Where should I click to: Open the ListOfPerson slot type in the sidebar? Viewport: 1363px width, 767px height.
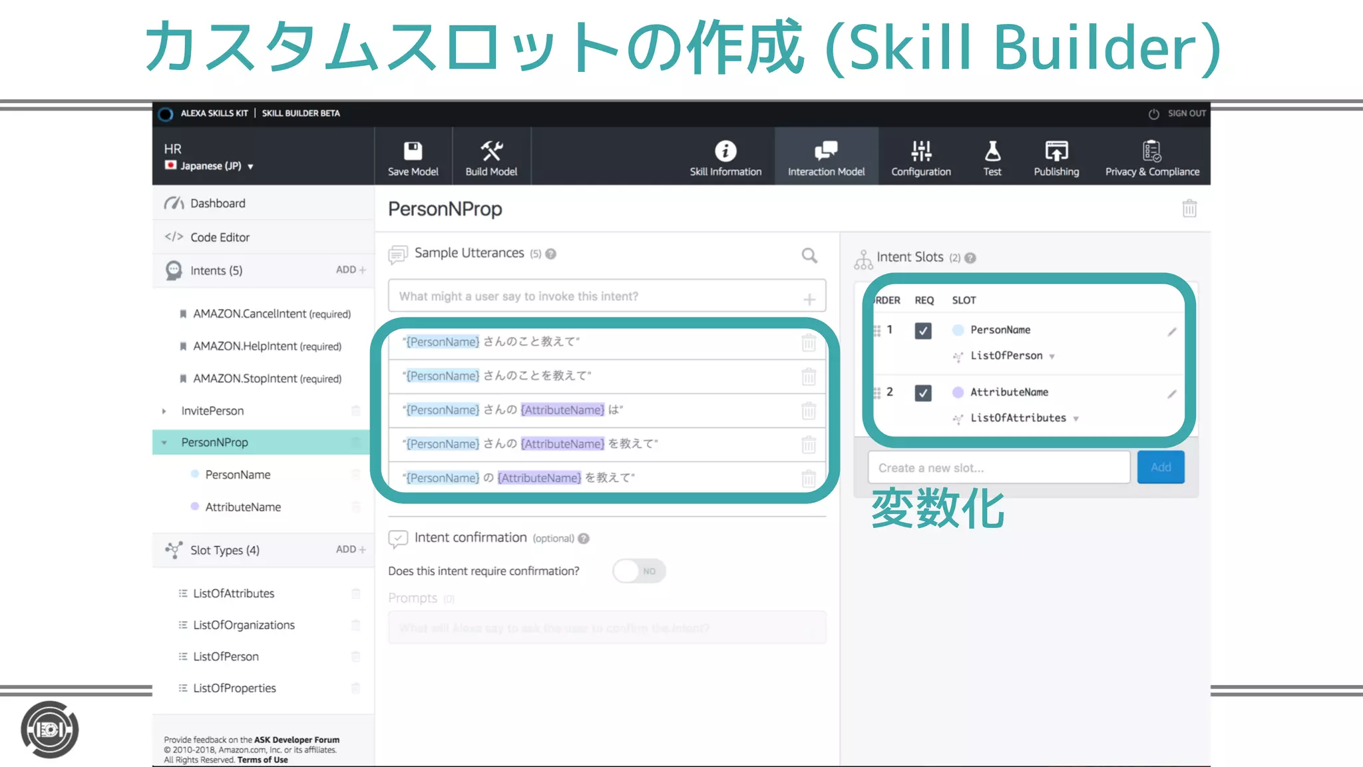click(226, 656)
